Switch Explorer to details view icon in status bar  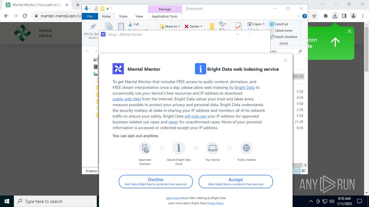297,171
